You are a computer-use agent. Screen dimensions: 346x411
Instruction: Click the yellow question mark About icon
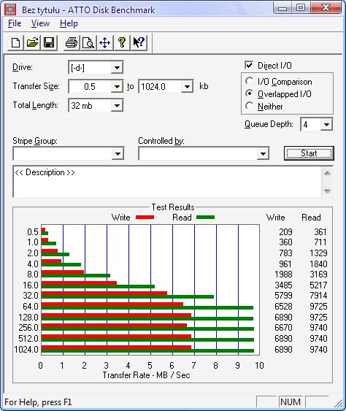tap(121, 42)
